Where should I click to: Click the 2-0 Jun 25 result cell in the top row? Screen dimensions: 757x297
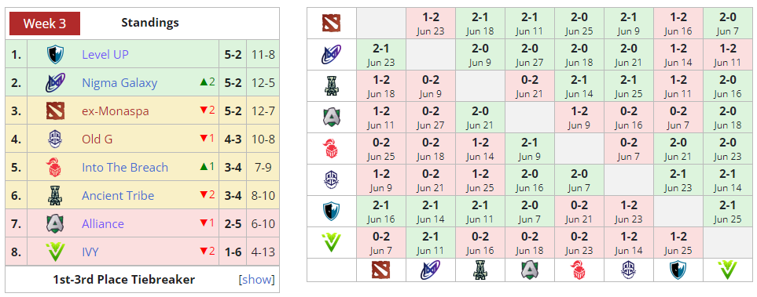[x=579, y=24]
